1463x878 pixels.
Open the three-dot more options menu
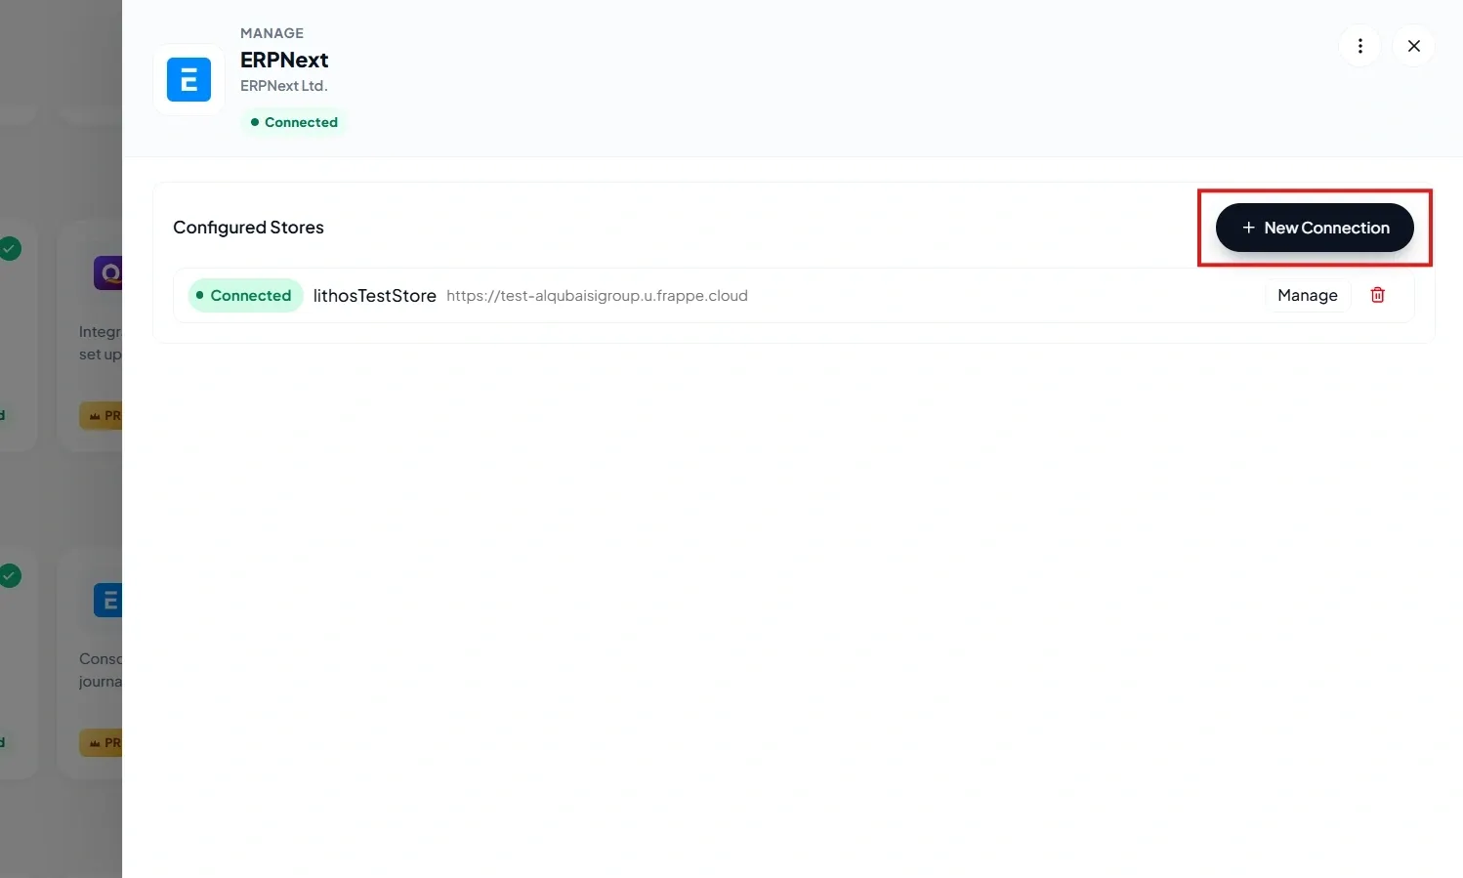click(1359, 46)
